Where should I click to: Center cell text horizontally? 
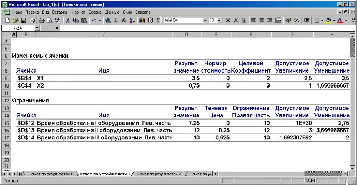click(262, 20)
